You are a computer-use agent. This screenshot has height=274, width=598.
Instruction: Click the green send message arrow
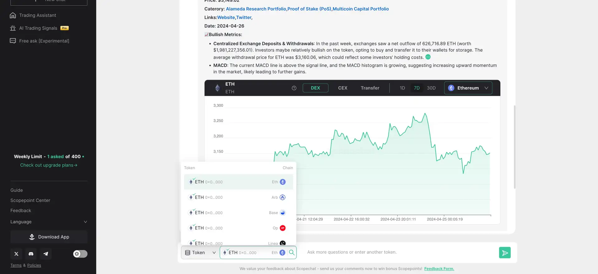click(x=505, y=253)
